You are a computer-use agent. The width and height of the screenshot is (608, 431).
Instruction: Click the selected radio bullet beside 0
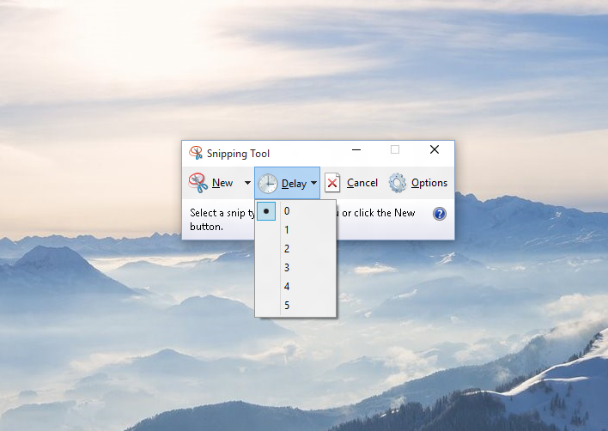(266, 210)
